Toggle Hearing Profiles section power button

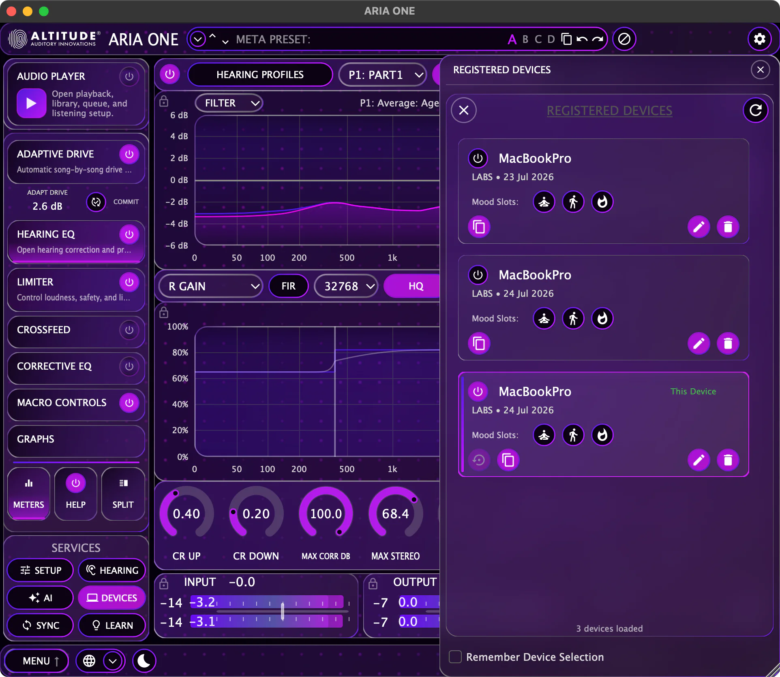pos(170,74)
